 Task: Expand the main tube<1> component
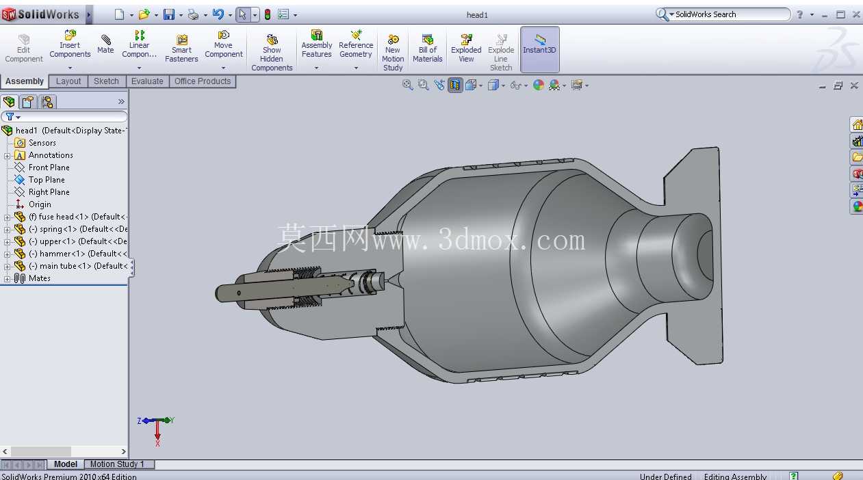pos(7,266)
